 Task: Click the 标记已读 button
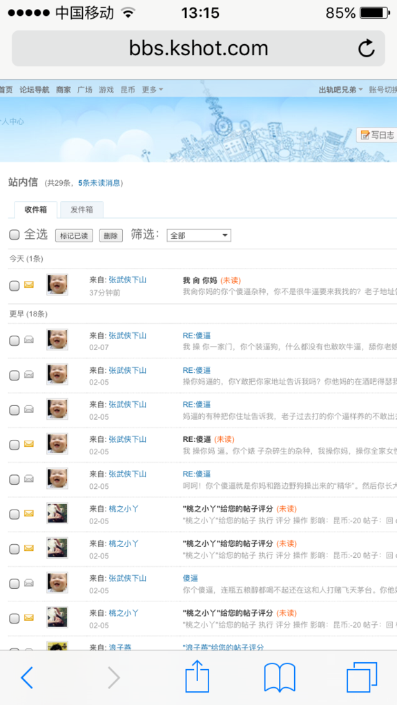point(74,236)
